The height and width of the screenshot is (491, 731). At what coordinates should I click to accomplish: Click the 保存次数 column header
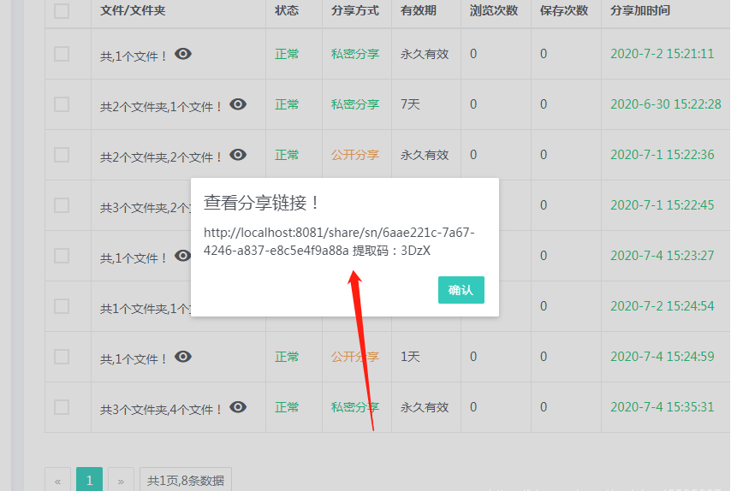tap(564, 11)
